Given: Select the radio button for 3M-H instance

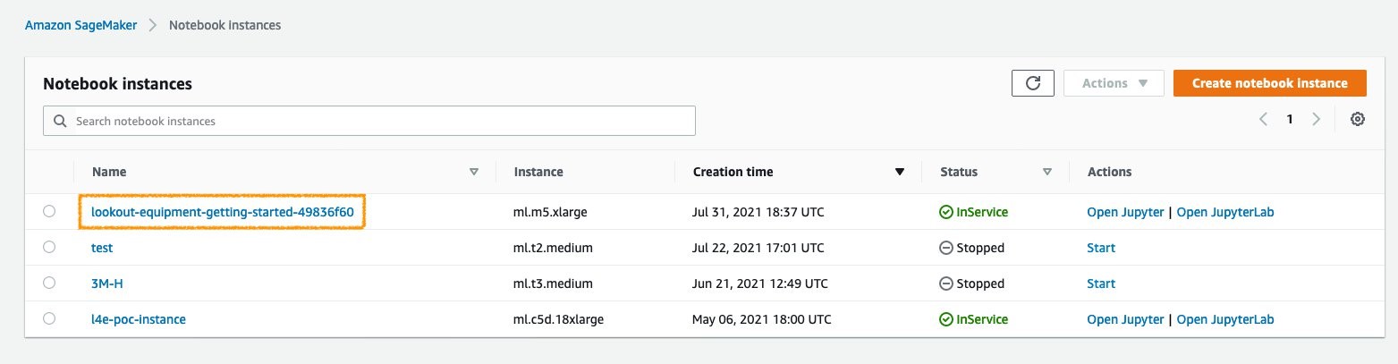Looking at the screenshot, I should click(49, 283).
